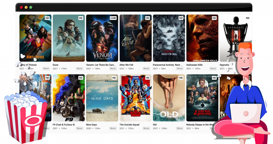This screenshot has width=273, height=144.
Task: Click the Movie tag under After We Fell
Action: click(146, 69)
